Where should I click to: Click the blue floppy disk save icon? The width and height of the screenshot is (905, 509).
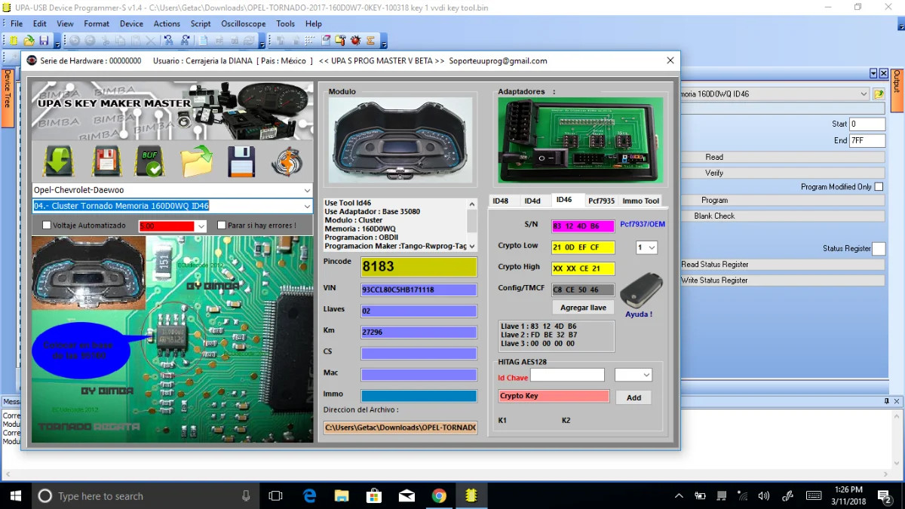point(241,161)
